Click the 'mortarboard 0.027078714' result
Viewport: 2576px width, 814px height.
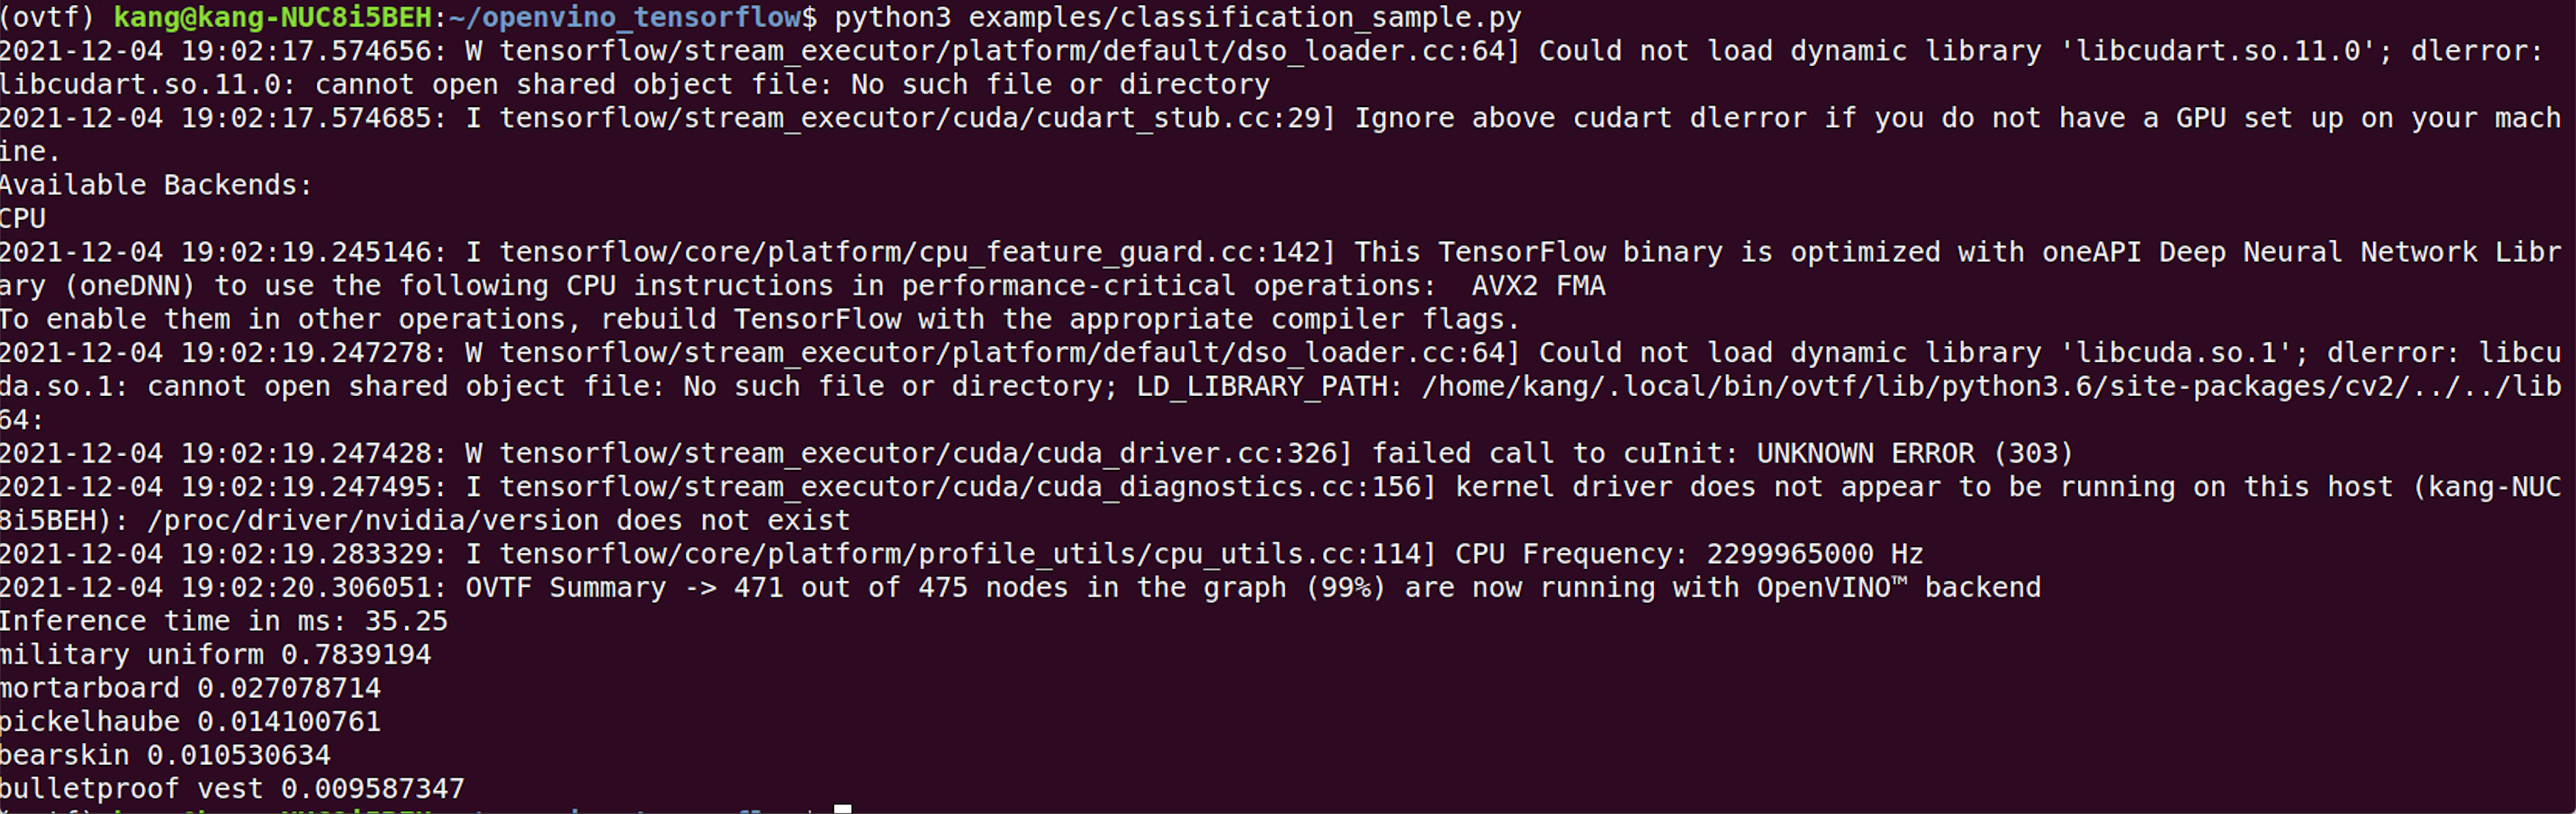[190, 688]
